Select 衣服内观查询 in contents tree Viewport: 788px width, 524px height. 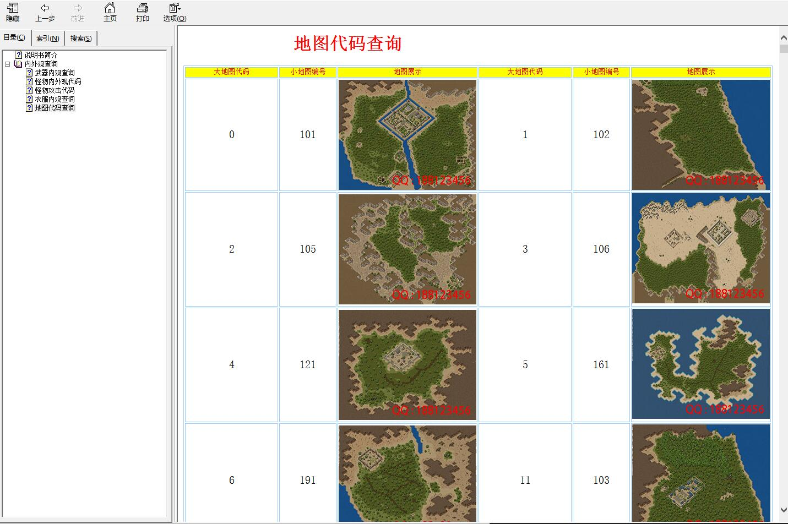(55, 99)
